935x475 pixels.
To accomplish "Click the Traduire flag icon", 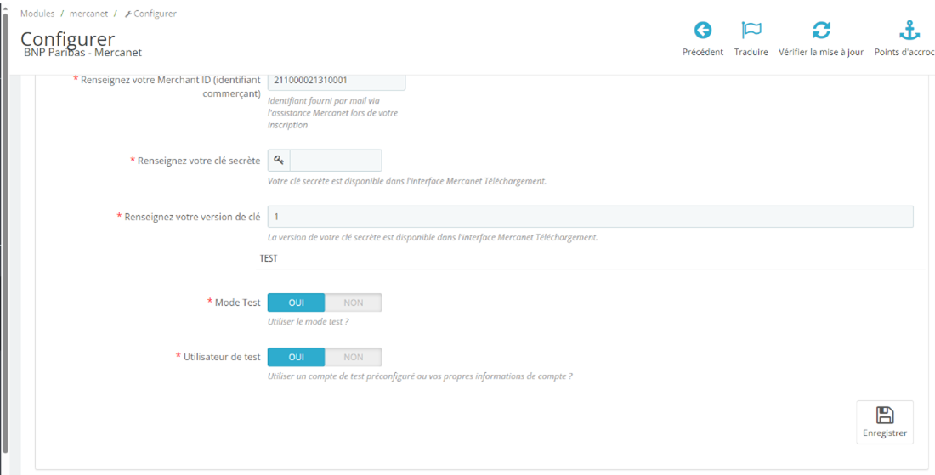I will (751, 31).
